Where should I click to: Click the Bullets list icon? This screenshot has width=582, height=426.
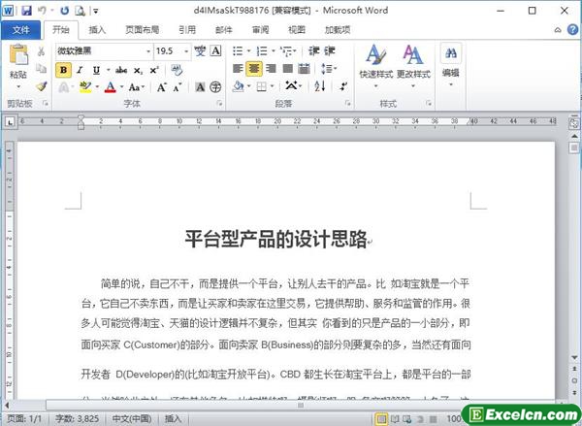pyautogui.click(x=238, y=50)
